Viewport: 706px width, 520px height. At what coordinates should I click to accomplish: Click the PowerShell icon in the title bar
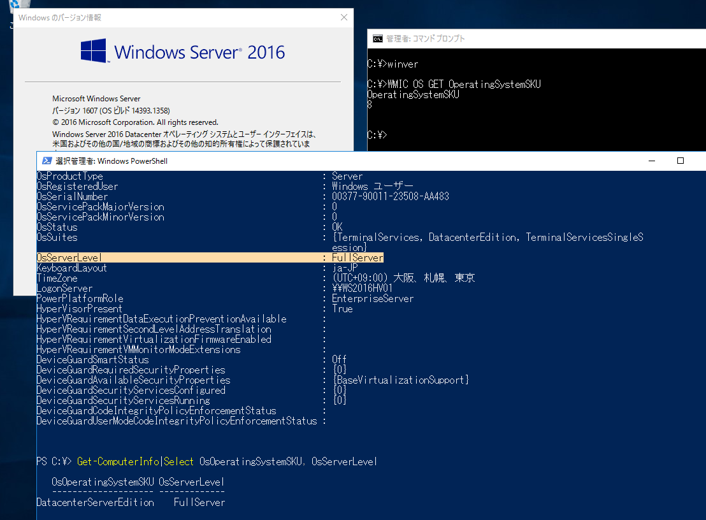coord(47,161)
